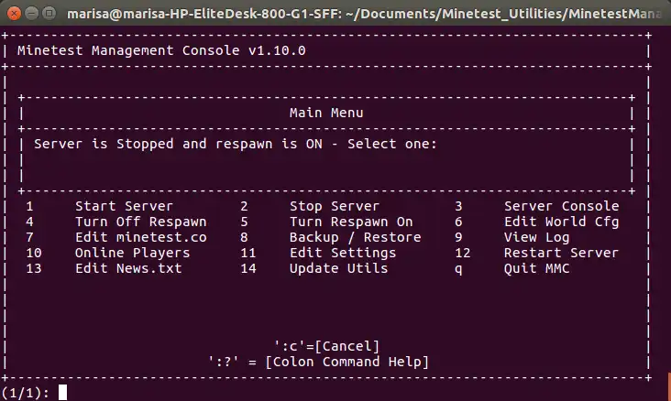Select Quit MMC entry
The width and height of the screenshot is (671, 401).
tap(536, 268)
